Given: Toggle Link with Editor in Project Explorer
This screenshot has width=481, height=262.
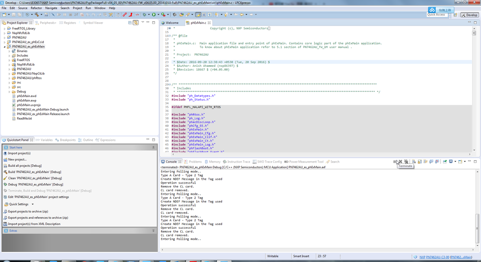Looking at the screenshot, I should click(135, 23).
